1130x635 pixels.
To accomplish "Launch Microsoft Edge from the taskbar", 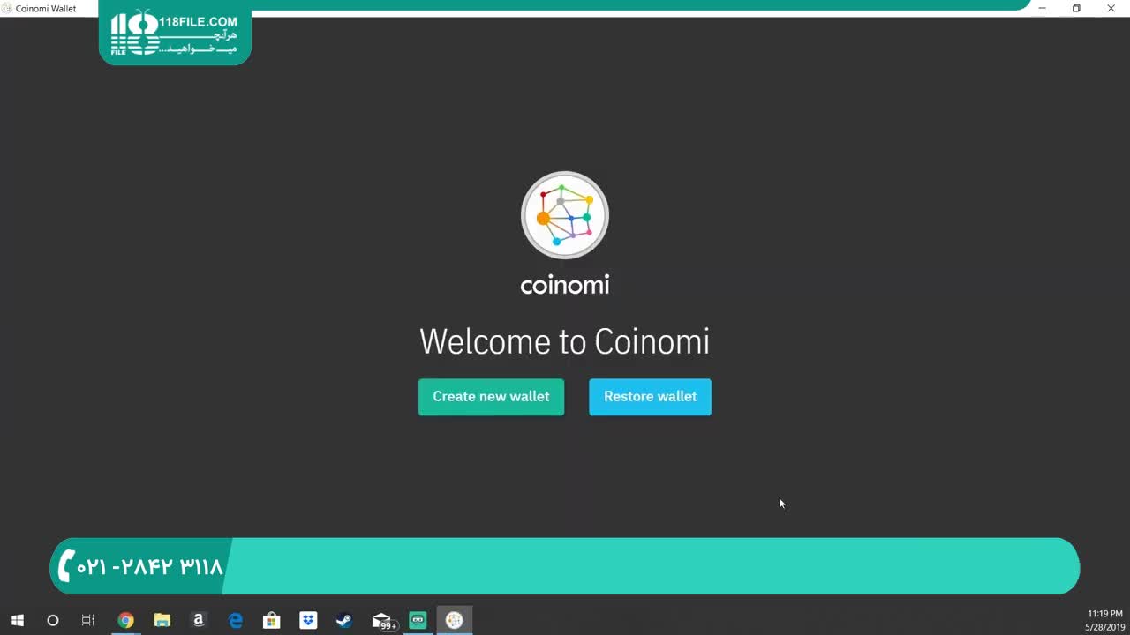I will tap(236, 620).
